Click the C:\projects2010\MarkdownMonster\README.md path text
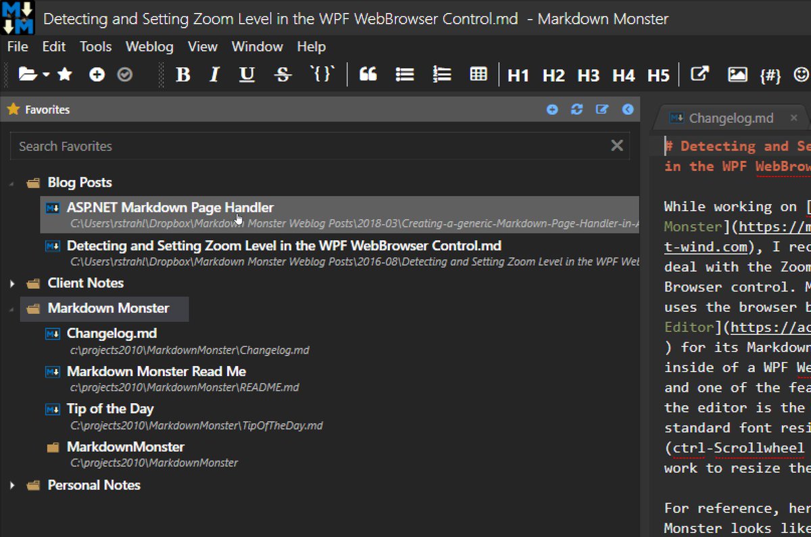This screenshot has height=537, width=811. tap(185, 388)
